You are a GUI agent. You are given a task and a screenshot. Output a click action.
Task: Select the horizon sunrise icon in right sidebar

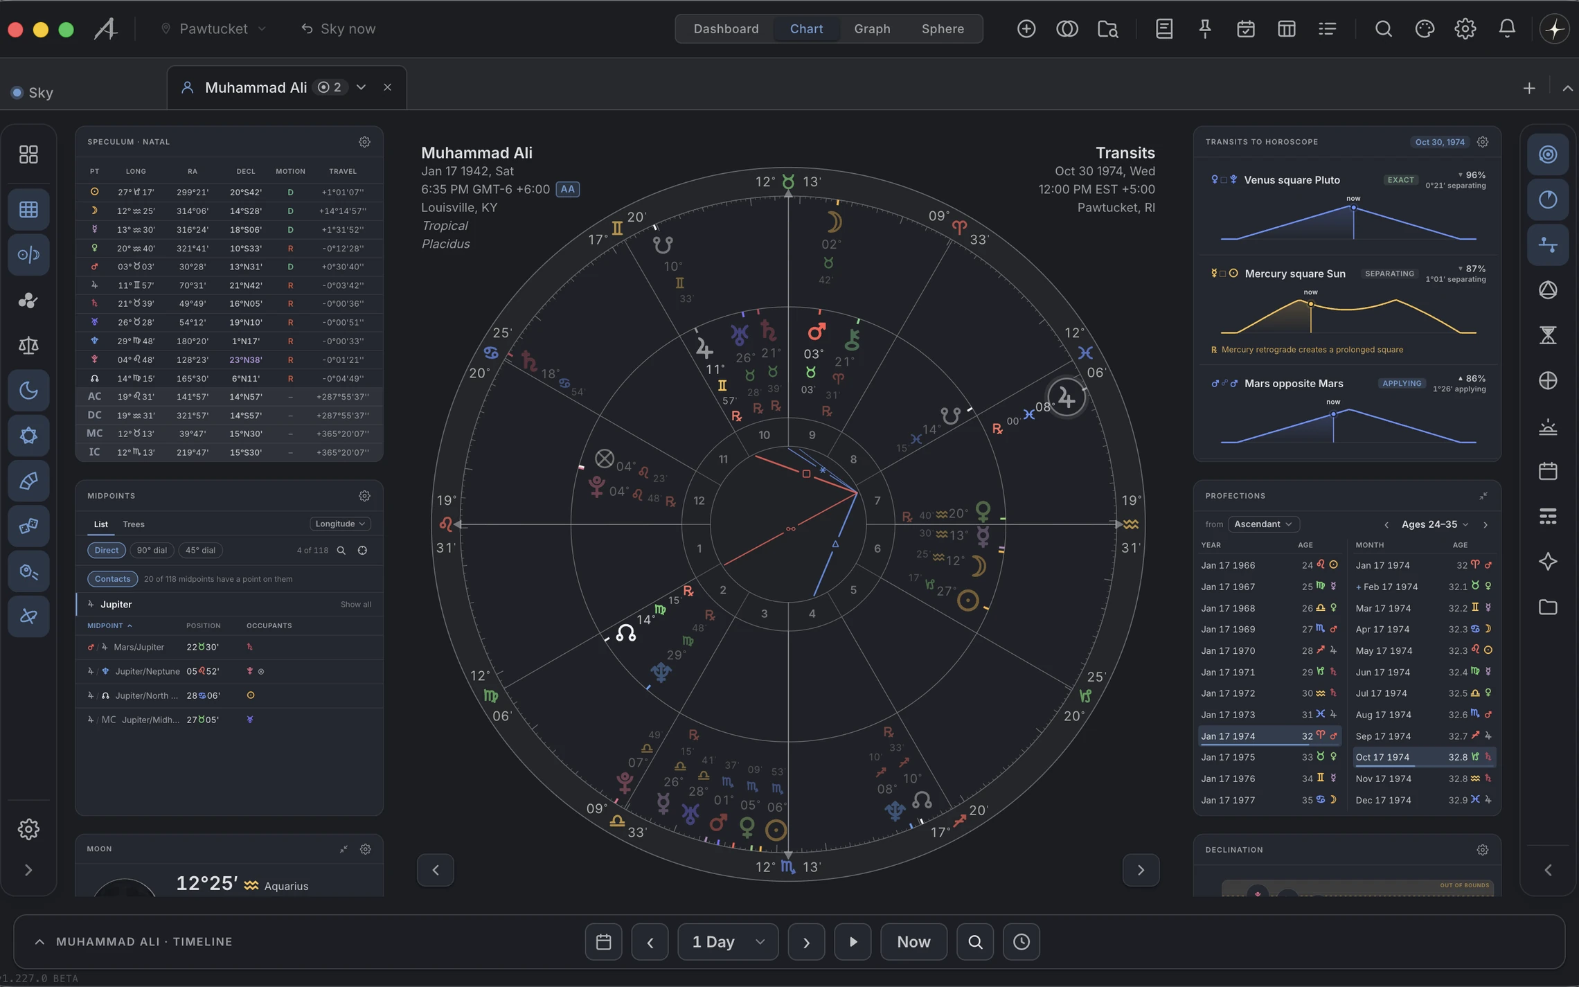(x=1548, y=426)
